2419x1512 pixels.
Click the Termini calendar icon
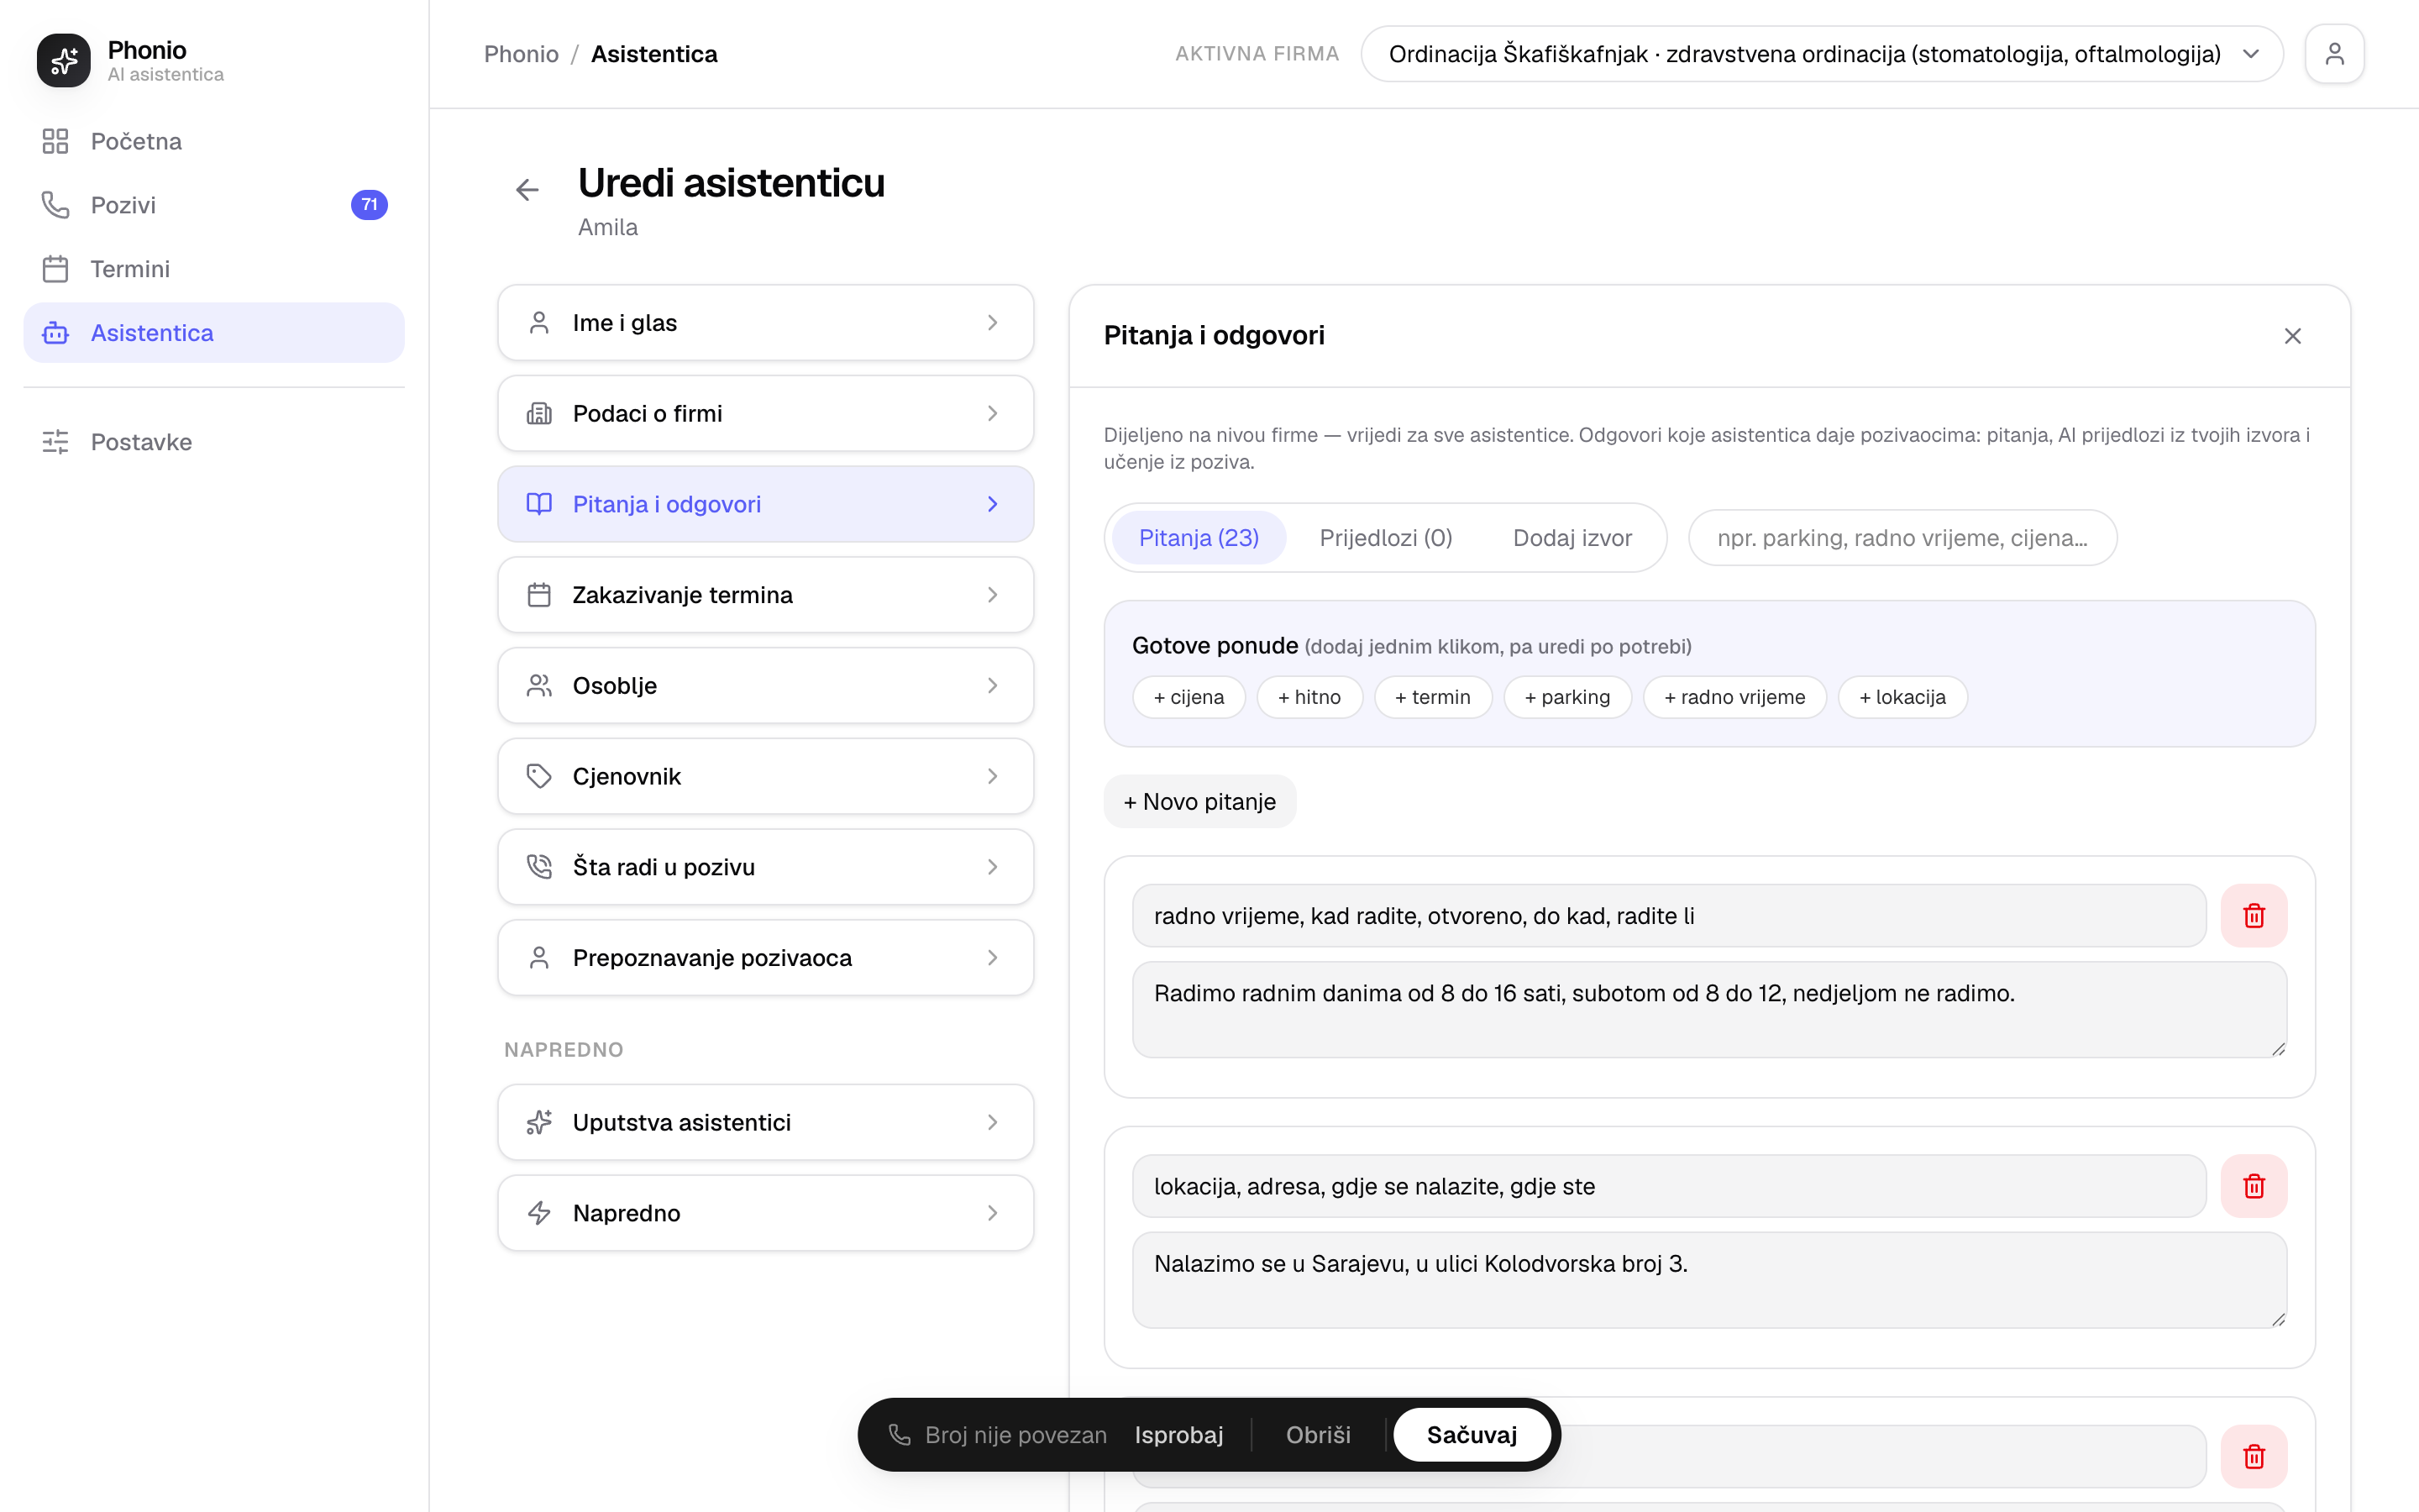[x=55, y=269]
